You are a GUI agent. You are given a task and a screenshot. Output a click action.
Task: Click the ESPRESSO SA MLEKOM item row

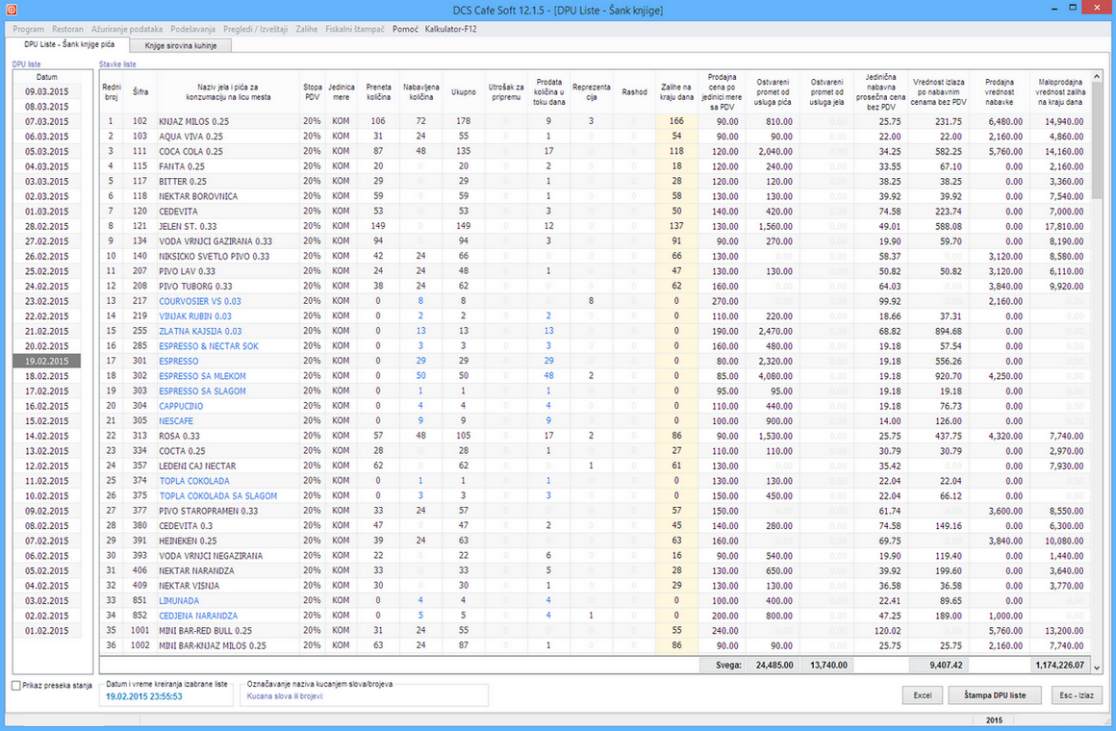pos(202,376)
